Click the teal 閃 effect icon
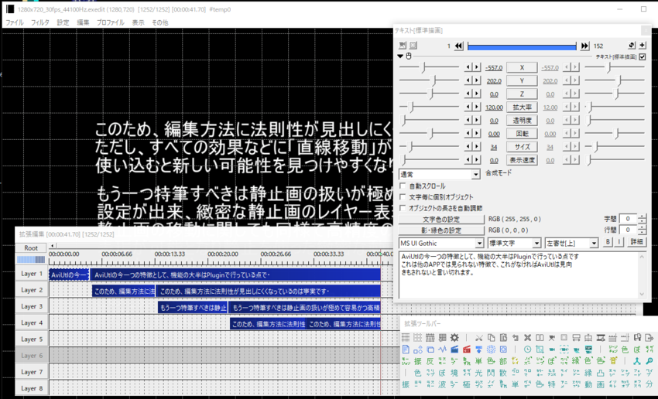 tap(491, 373)
